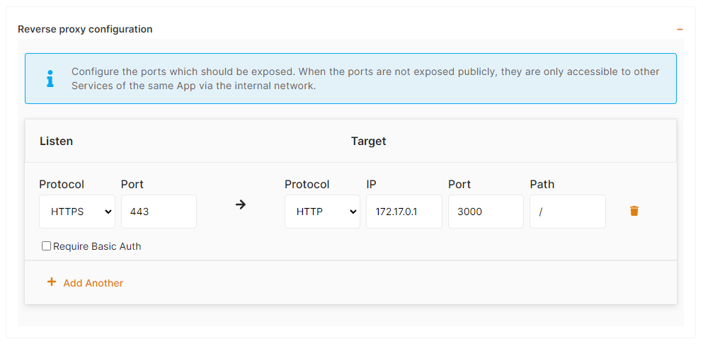Collapse section with the minus icon
Image resolution: width=703 pixels, height=346 pixels.
[680, 30]
